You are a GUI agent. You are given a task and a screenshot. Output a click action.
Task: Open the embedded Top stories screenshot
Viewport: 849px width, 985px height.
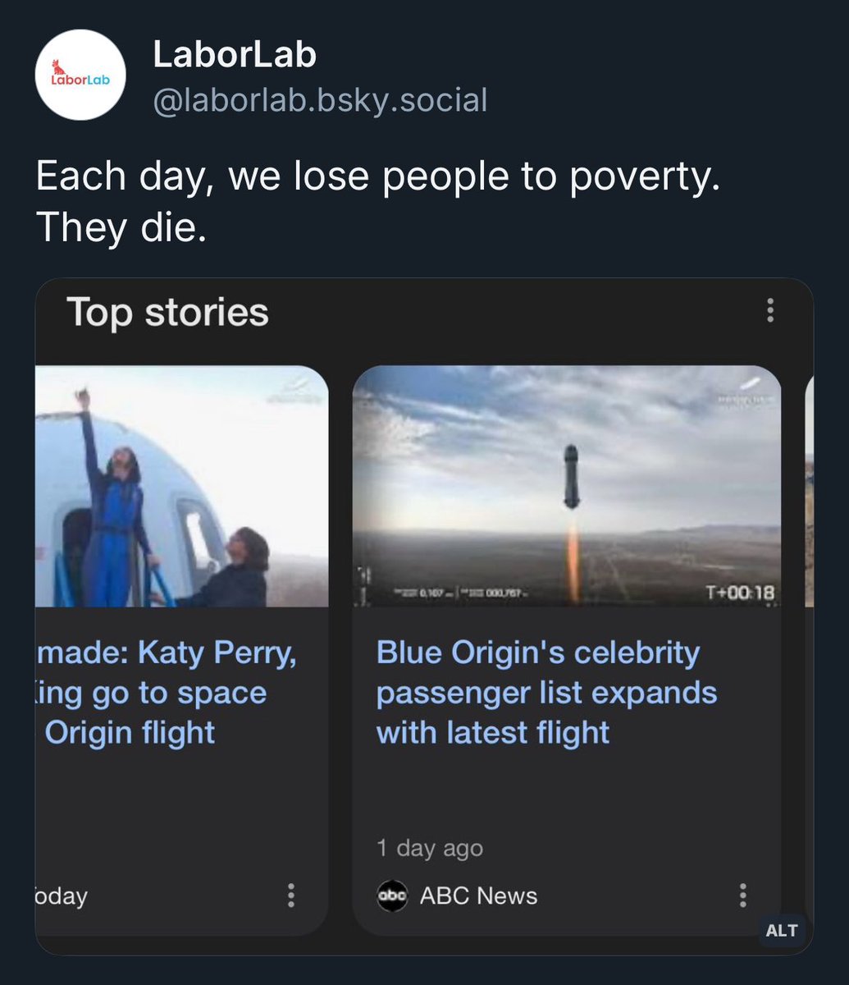(424, 616)
